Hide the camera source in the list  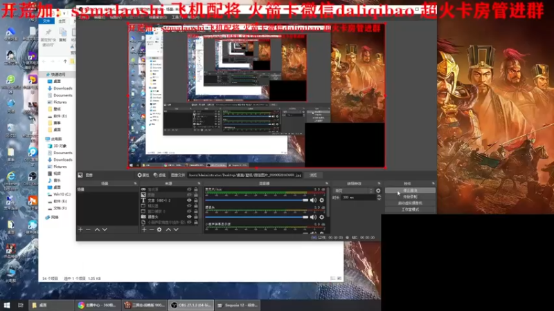coord(189,217)
